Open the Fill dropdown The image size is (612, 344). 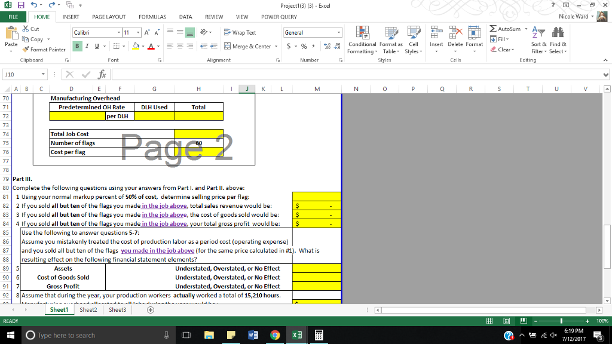click(500, 39)
